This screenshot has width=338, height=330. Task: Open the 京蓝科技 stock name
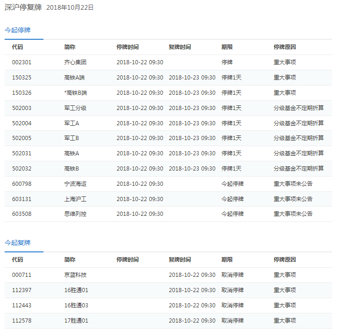75,275
